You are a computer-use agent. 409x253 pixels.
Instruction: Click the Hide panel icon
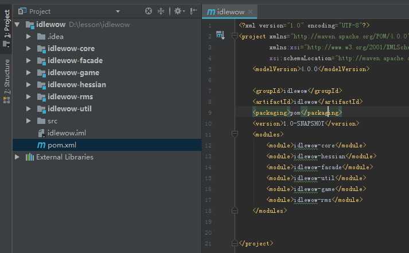pos(193,11)
